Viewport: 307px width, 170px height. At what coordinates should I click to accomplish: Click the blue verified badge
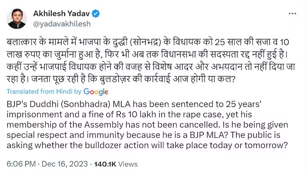[96, 14]
